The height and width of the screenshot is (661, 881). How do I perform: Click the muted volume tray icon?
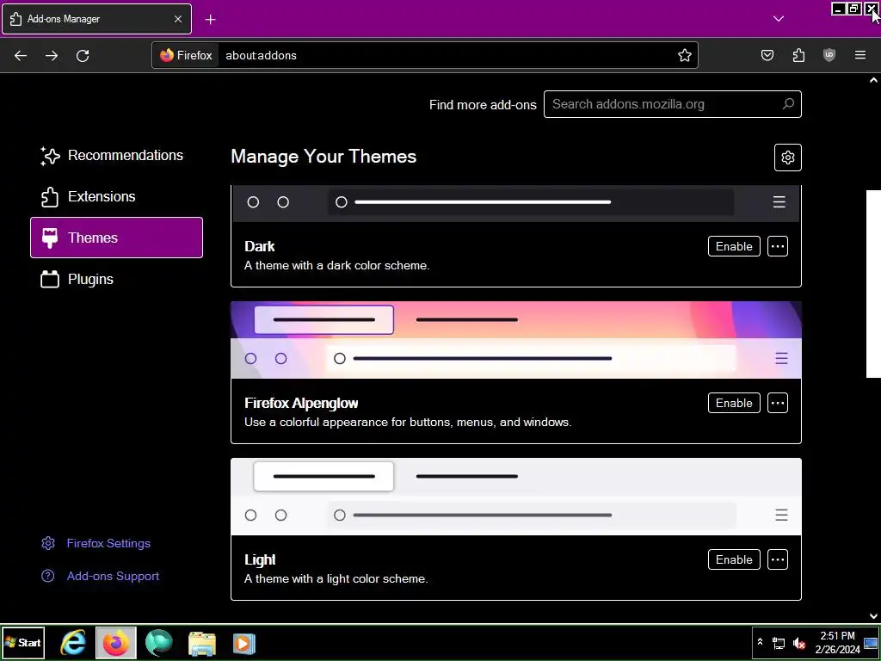tap(799, 642)
